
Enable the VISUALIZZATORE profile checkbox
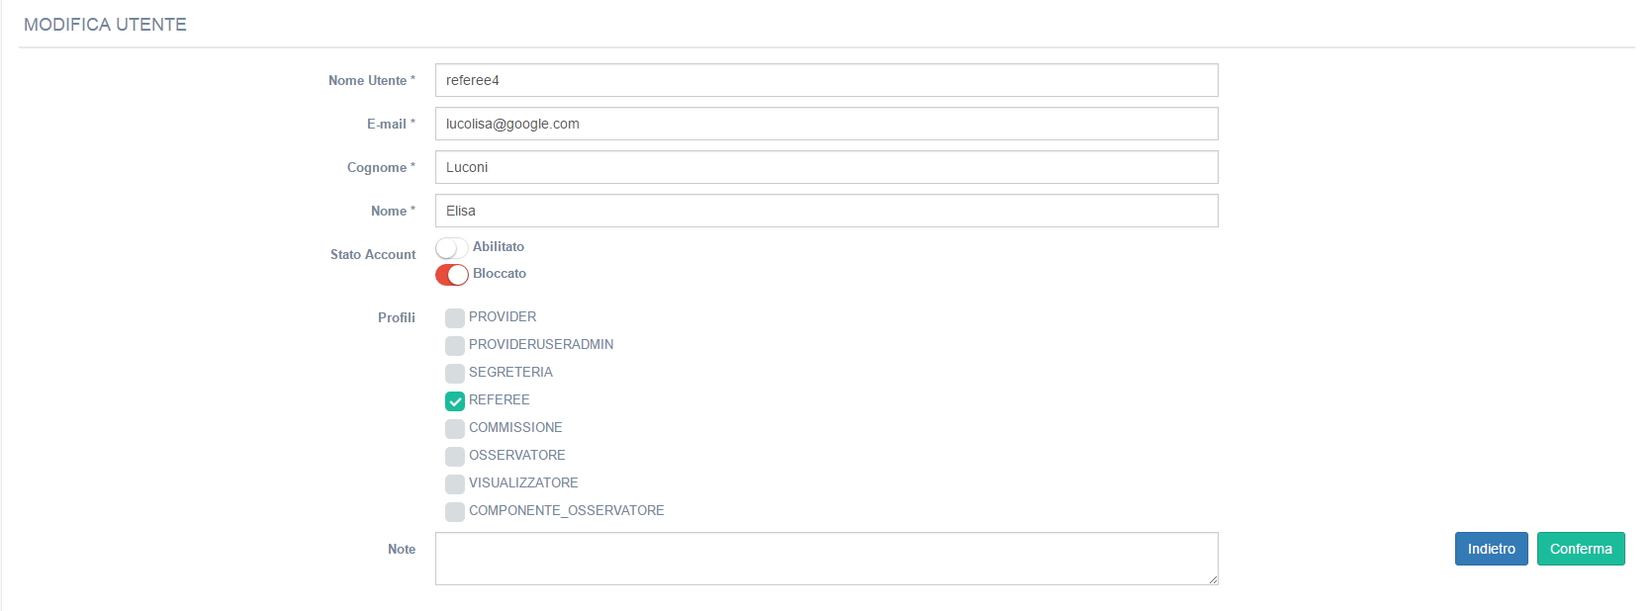click(455, 483)
